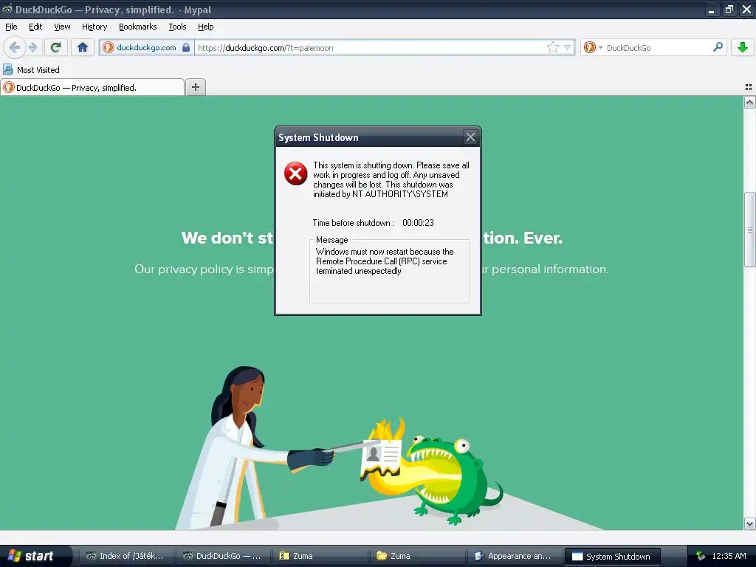Click the tab groups grid icon
Viewport: 756px width, 567px height.
749,87
